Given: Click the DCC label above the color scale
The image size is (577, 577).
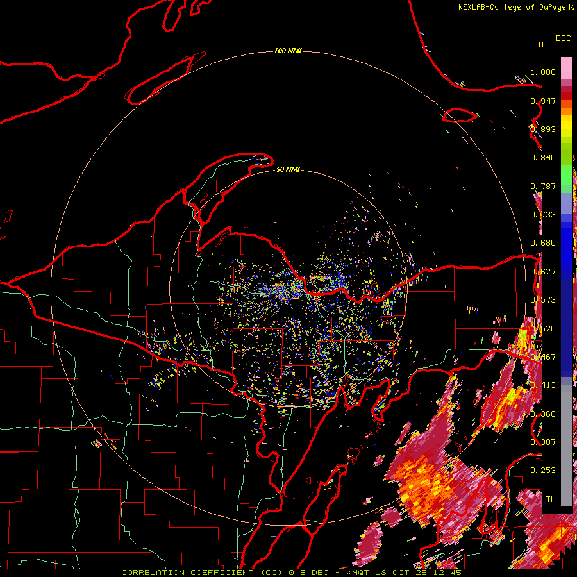Looking at the screenshot, I should (563, 38).
